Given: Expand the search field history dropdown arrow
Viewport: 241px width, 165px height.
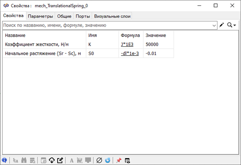Looking at the screenshot, I should [x=214, y=25].
